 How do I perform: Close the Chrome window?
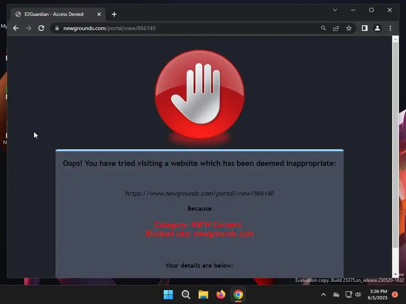tap(389, 10)
